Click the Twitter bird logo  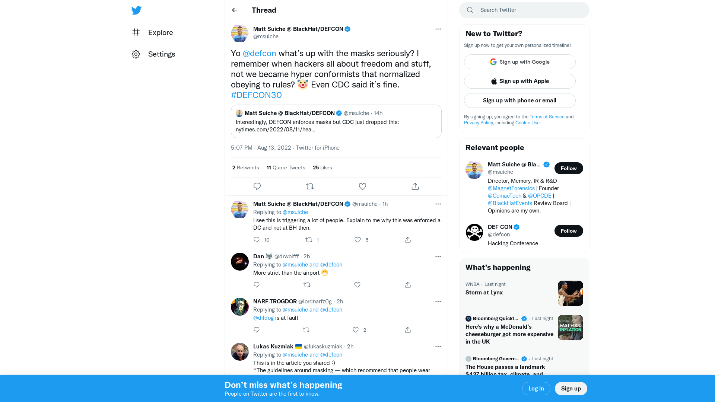136,10
